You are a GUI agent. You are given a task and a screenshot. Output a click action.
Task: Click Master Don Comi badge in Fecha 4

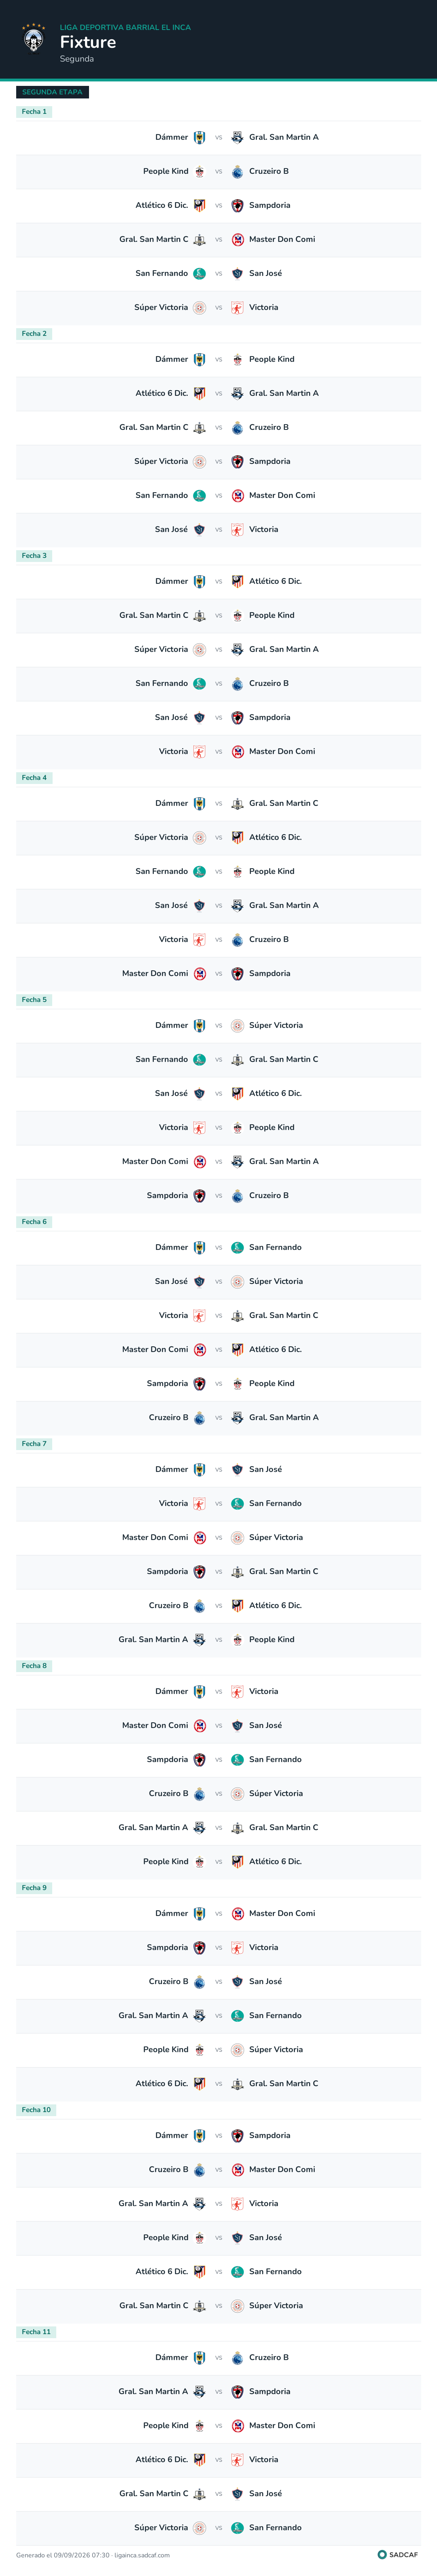[199, 973]
